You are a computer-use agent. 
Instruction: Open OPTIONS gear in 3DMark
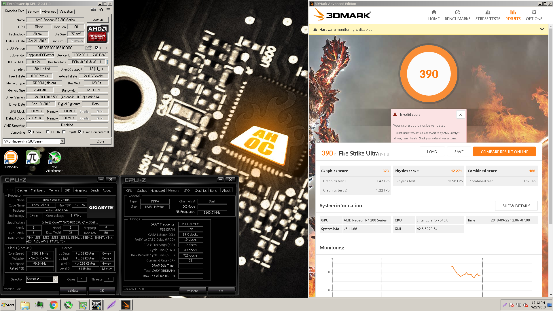534,15
